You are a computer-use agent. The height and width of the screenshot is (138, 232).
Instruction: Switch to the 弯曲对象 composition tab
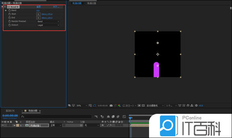coord(92,3)
